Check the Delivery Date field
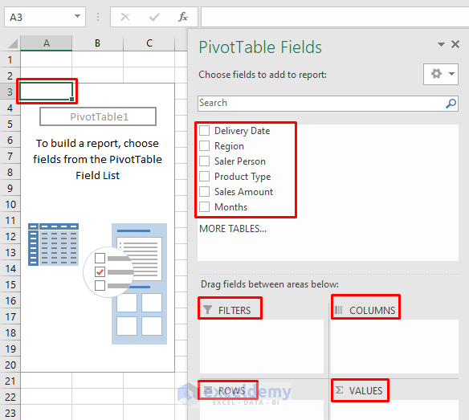Image resolution: width=469 pixels, height=420 pixels. [x=205, y=130]
